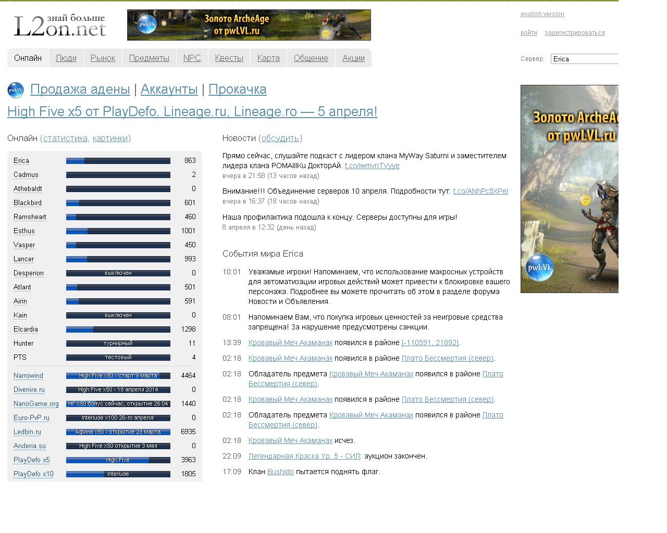Click the PTS server row text

click(x=20, y=358)
